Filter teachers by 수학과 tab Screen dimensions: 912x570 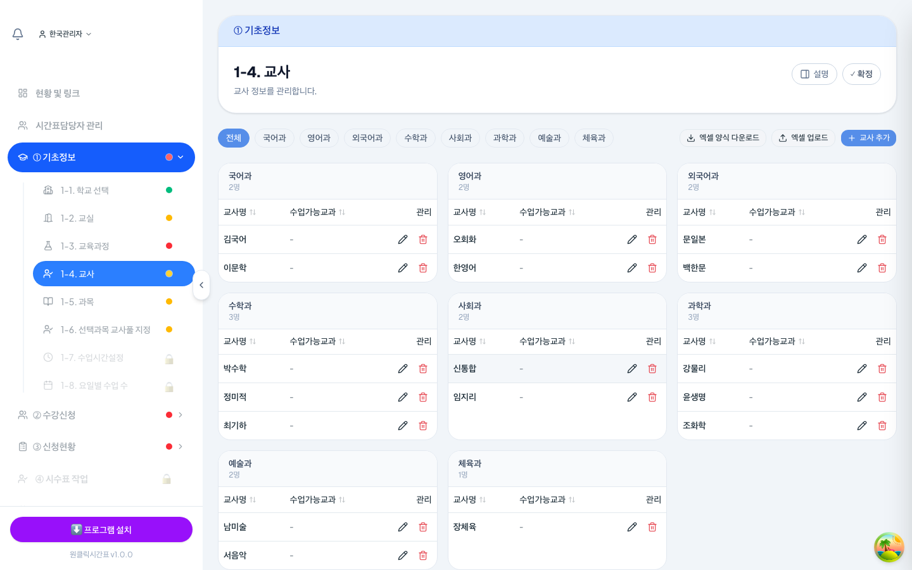coord(416,138)
